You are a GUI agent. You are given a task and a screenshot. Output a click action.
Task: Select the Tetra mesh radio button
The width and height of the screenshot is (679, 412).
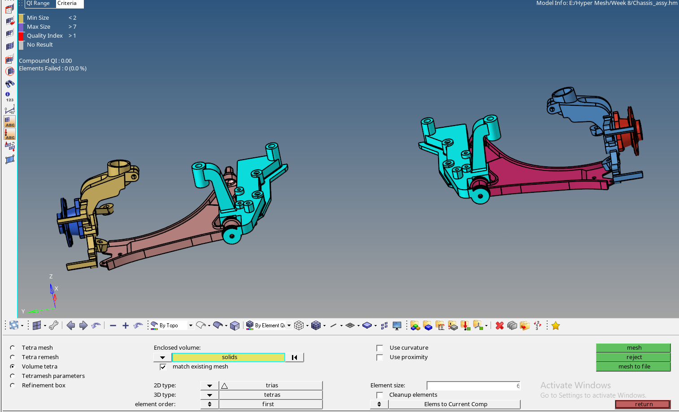(13, 348)
